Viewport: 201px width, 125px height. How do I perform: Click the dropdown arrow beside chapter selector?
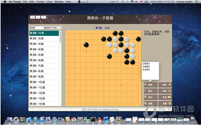tap(60, 28)
